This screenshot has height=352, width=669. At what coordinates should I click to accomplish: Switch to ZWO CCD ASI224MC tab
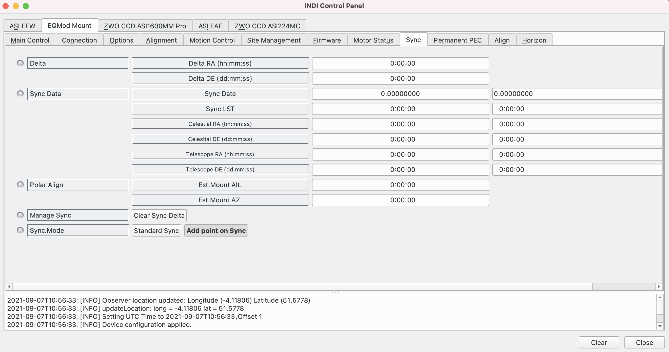click(x=267, y=26)
